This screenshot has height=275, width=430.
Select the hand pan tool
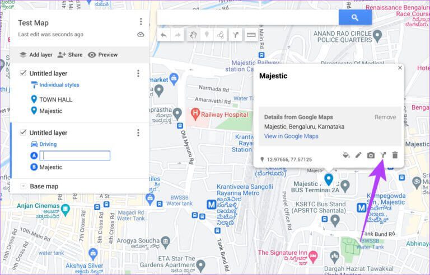coord(193,35)
